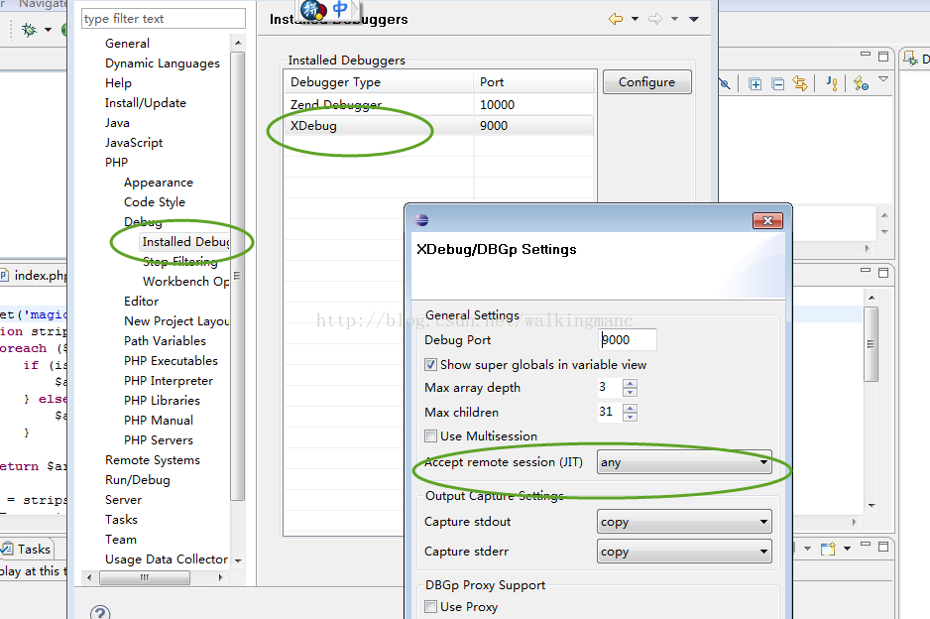Image resolution: width=930 pixels, height=619 pixels.
Task: Open the preferences page view menu arrow
Action: click(693, 19)
